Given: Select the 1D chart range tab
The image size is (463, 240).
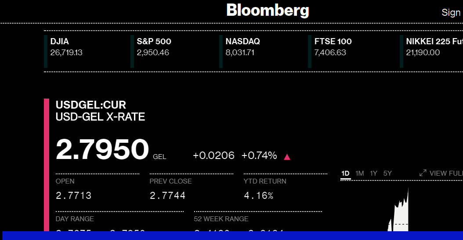Looking at the screenshot, I should point(345,173).
